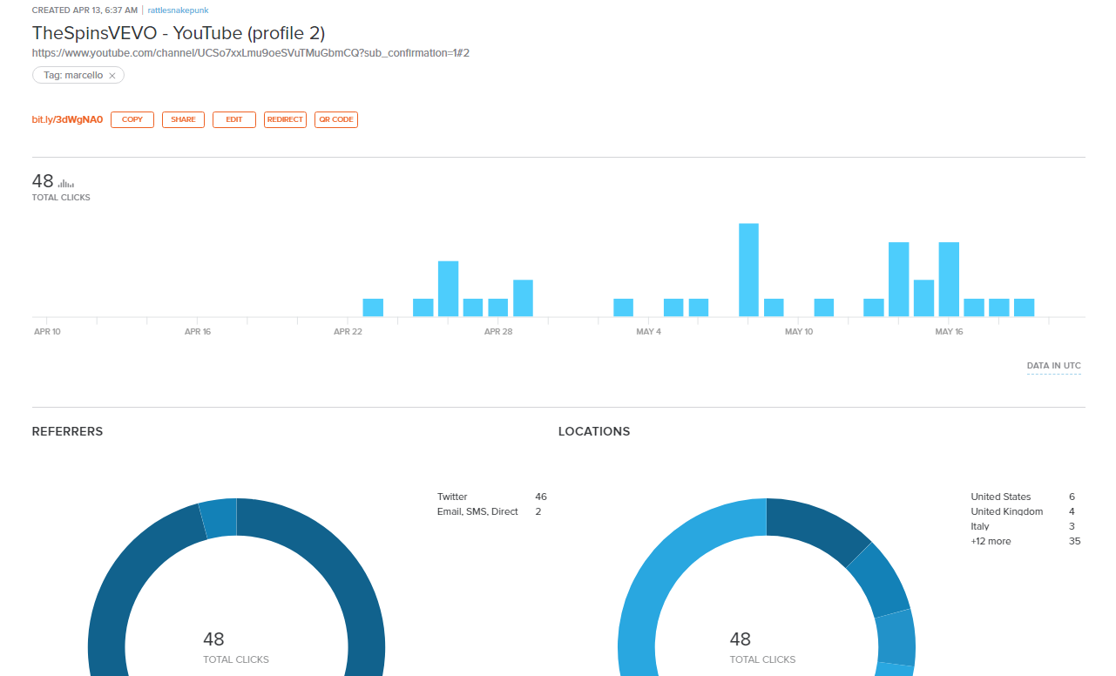Select the tallest bar in the clicks chart
1116x676 pixels.
[748, 270]
